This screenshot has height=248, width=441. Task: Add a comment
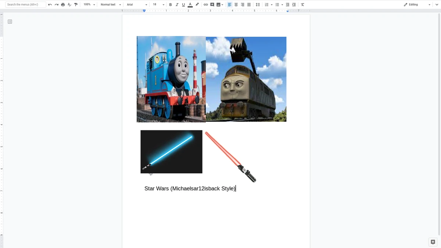click(212, 4)
